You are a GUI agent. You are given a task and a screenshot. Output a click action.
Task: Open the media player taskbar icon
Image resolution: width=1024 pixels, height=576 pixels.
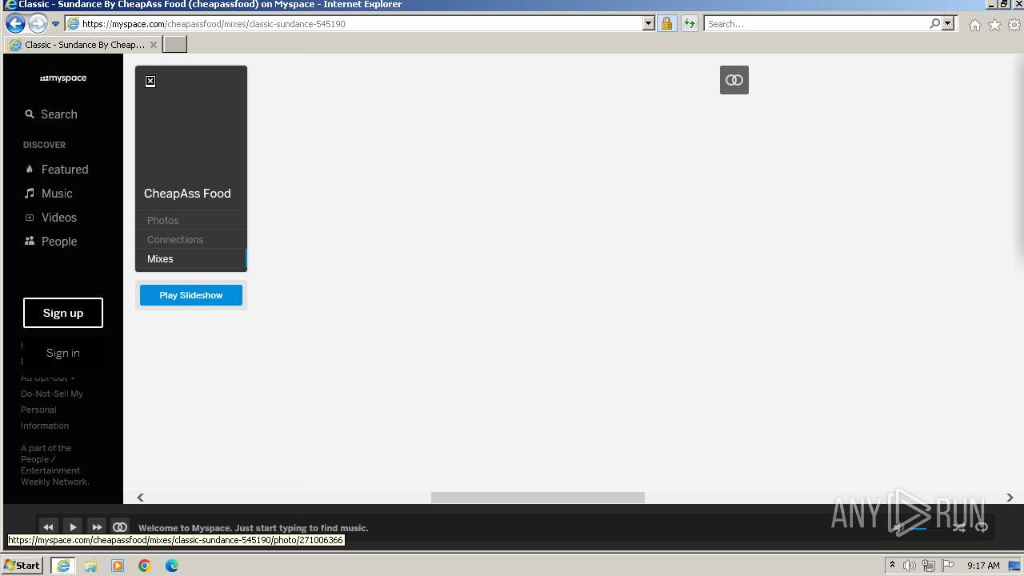118,566
